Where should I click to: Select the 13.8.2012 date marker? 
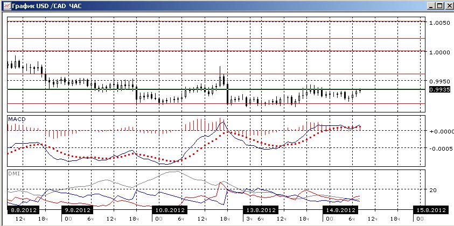point(260,210)
